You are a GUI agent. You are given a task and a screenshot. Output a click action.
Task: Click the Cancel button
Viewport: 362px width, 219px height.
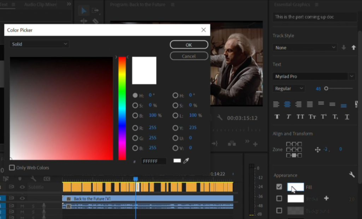coord(189,56)
